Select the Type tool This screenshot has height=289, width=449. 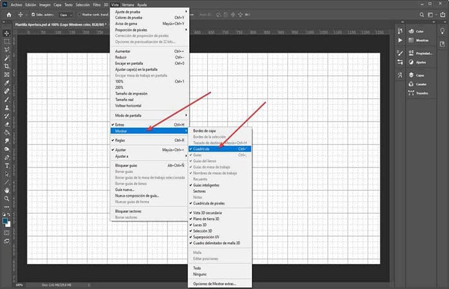click(6, 166)
